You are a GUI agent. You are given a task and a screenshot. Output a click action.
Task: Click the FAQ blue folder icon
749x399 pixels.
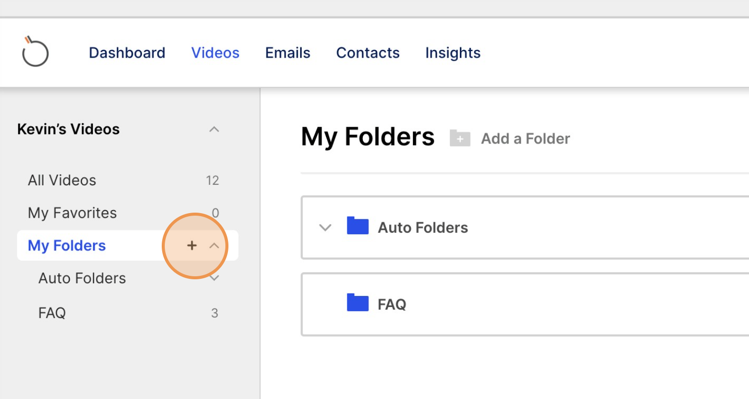(x=358, y=302)
